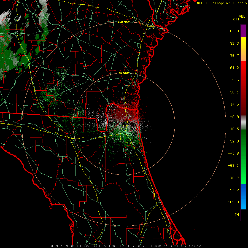The width and height of the screenshot is (248, 248).
Task: Click the -63.1 legend value
Action: 233,166
